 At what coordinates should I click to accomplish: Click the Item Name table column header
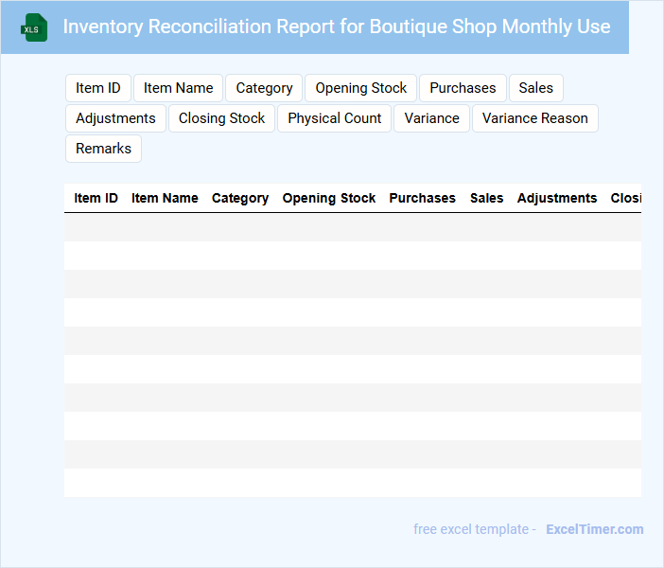click(x=165, y=198)
